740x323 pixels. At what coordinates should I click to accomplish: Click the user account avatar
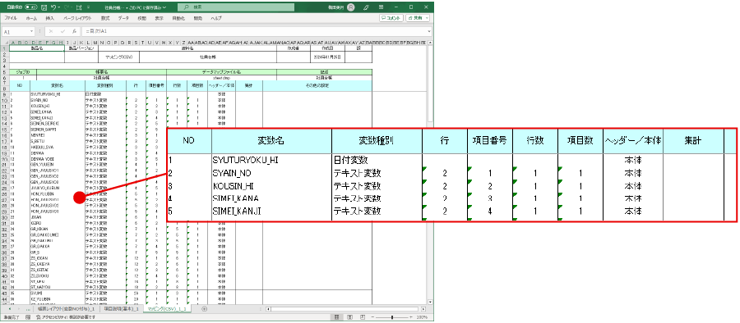point(350,7)
